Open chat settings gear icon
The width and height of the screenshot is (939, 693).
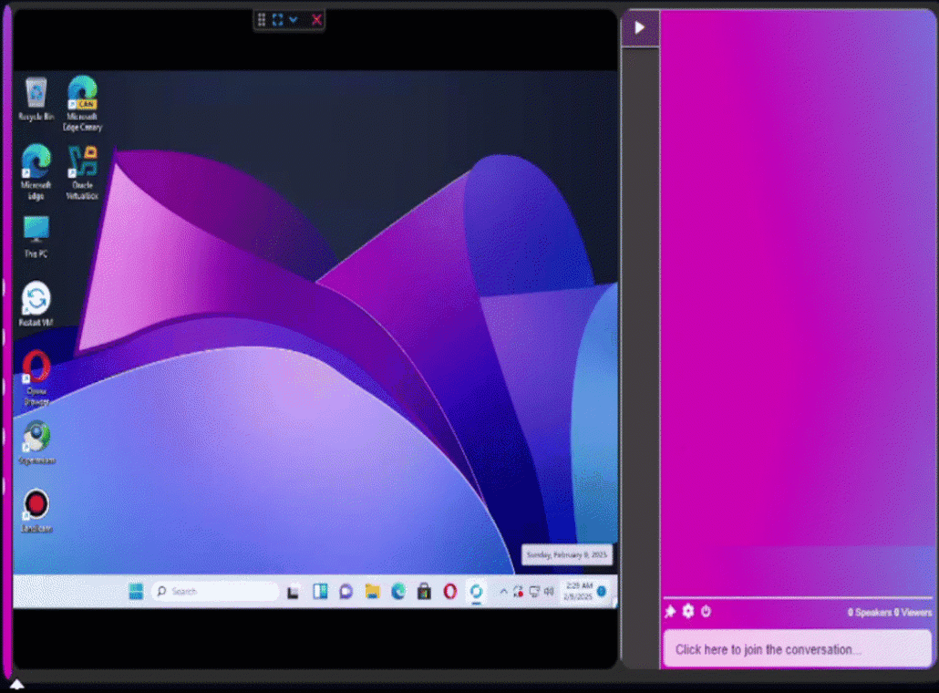688,611
